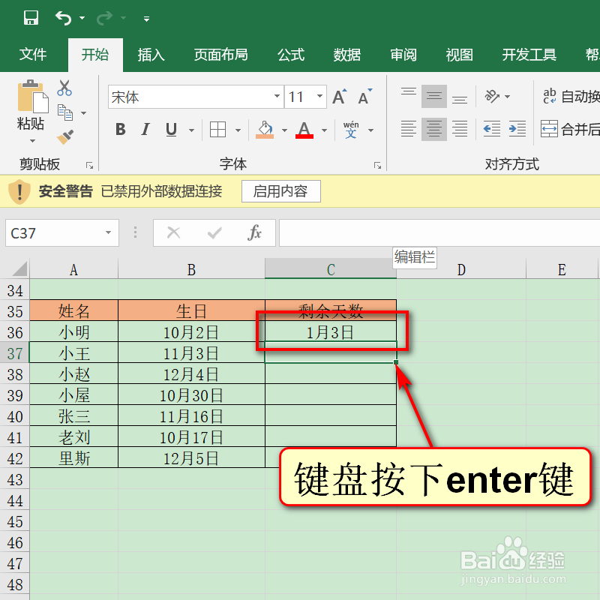Viewport: 600px width, 600px height.
Task: Toggle bold formatting with the B button
Action: coord(119,129)
